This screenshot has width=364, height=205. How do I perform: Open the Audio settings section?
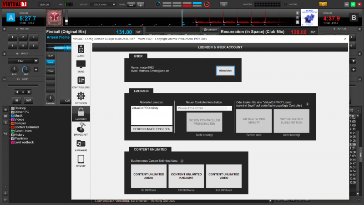[x=81, y=51]
